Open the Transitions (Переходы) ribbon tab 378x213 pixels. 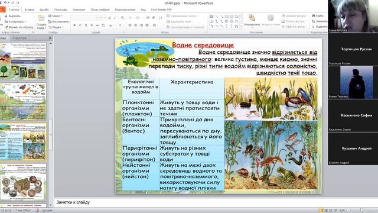click(x=60, y=9)
